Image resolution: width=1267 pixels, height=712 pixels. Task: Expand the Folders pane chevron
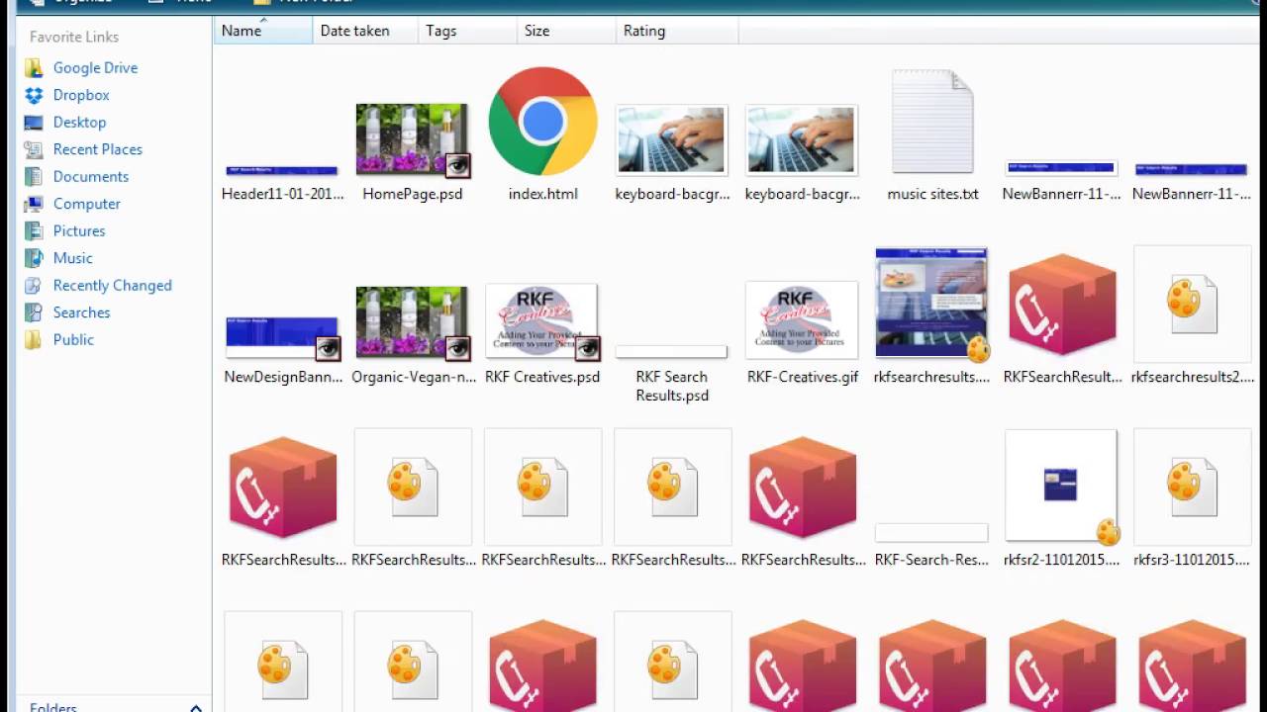click(196, 707)
